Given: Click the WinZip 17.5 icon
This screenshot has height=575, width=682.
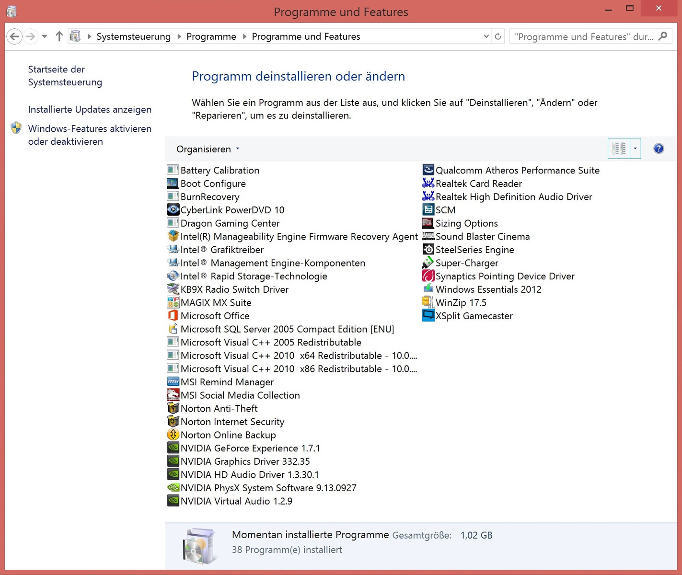Looking at the screenshot, I should pos(428,302).
